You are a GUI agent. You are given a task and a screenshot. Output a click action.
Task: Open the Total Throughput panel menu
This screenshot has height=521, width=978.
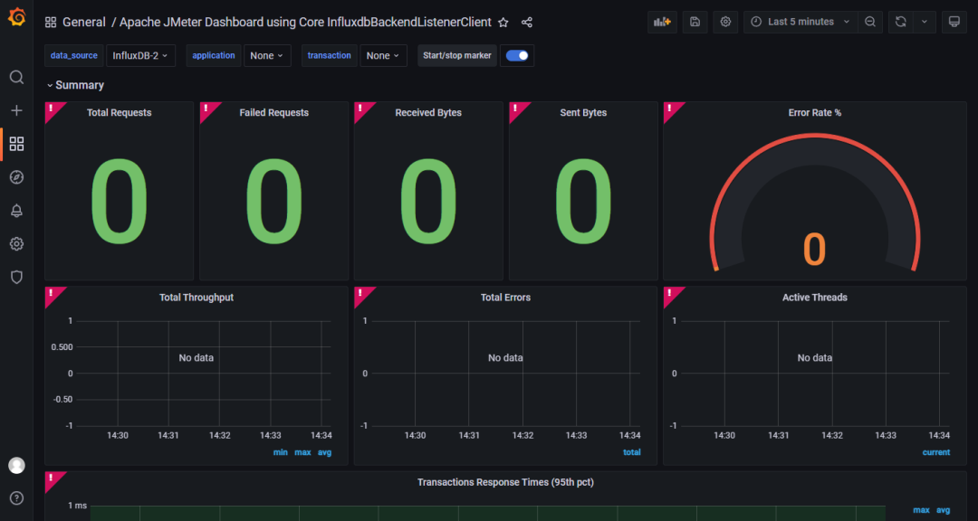[x=196, y=297]
